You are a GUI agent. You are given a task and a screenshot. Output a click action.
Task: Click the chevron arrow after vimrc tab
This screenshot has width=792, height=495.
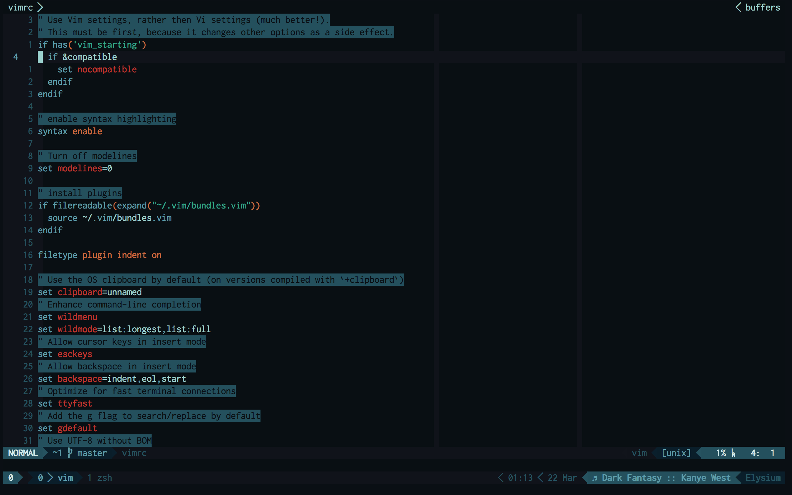(40, 7)
